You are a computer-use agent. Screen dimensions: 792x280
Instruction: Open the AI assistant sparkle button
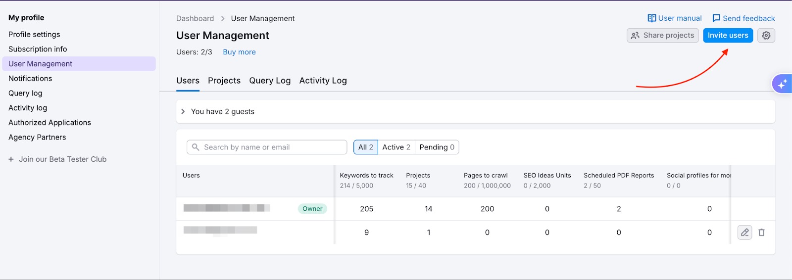pyautogui.click(x=782, y=84)
